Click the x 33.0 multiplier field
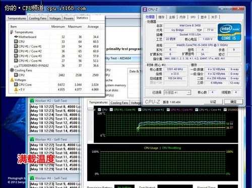 [x=175, y=74]
